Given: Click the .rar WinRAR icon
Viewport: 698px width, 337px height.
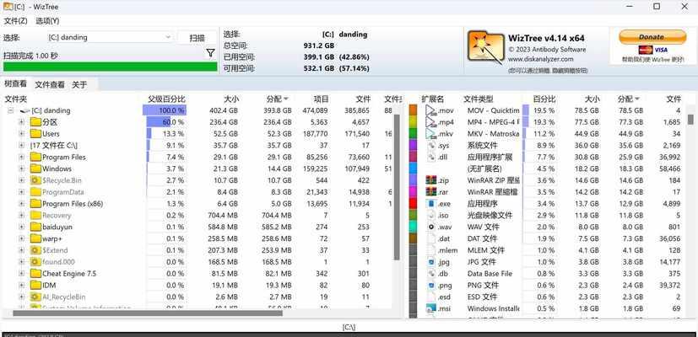Looking at the screenshot, I should point(431,191).
